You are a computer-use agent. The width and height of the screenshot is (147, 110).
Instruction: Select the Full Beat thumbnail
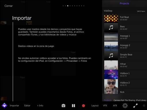tap(111, 18)
